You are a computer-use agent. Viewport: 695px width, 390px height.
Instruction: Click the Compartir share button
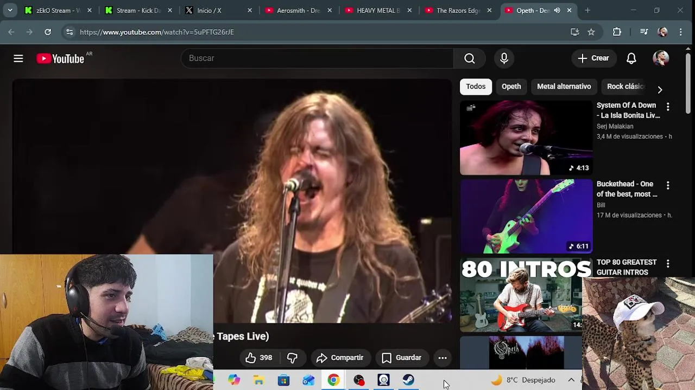340,357
